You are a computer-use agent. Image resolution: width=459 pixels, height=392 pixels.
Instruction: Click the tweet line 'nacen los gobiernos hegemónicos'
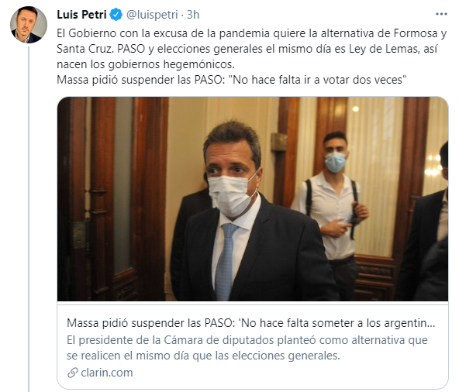pyautogui.click(x=146, y=64)
